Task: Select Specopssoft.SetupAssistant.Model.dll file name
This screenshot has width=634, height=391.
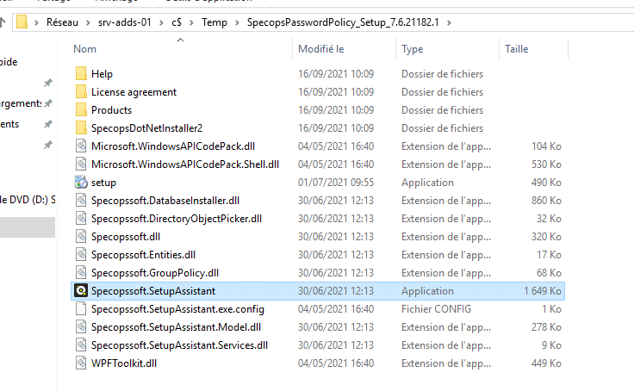Action: point(176,327)
